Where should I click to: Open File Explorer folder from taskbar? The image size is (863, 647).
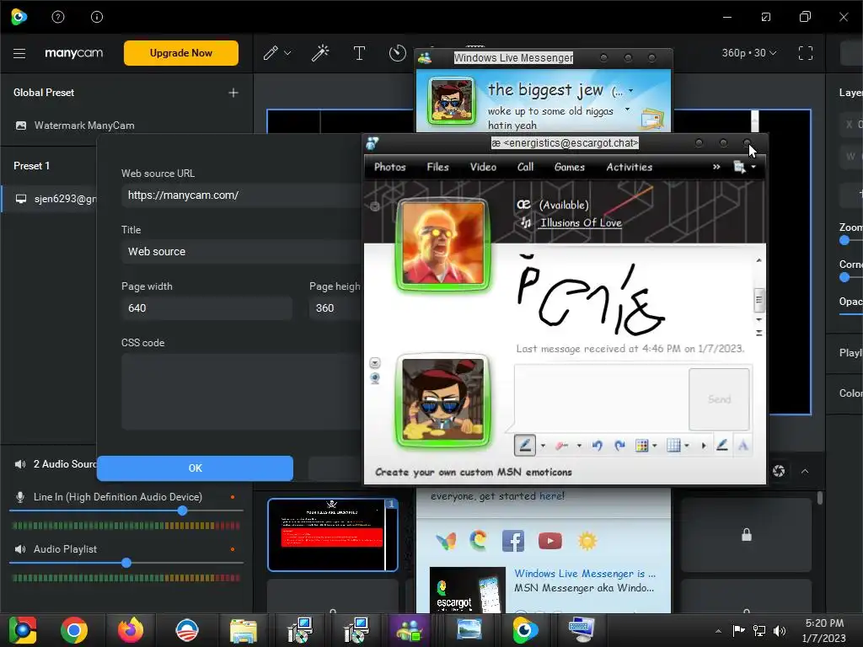point(244,630)
